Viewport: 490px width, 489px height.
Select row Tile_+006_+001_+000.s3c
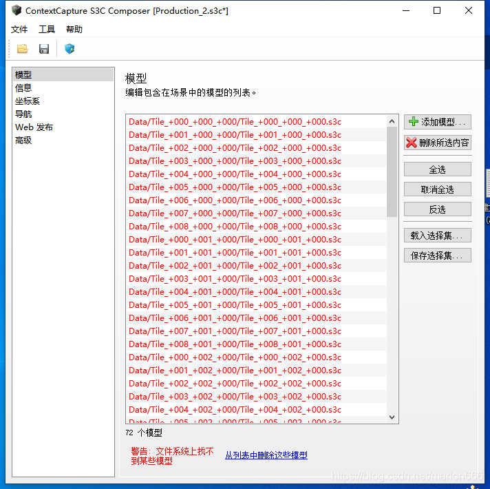point(256,318)
